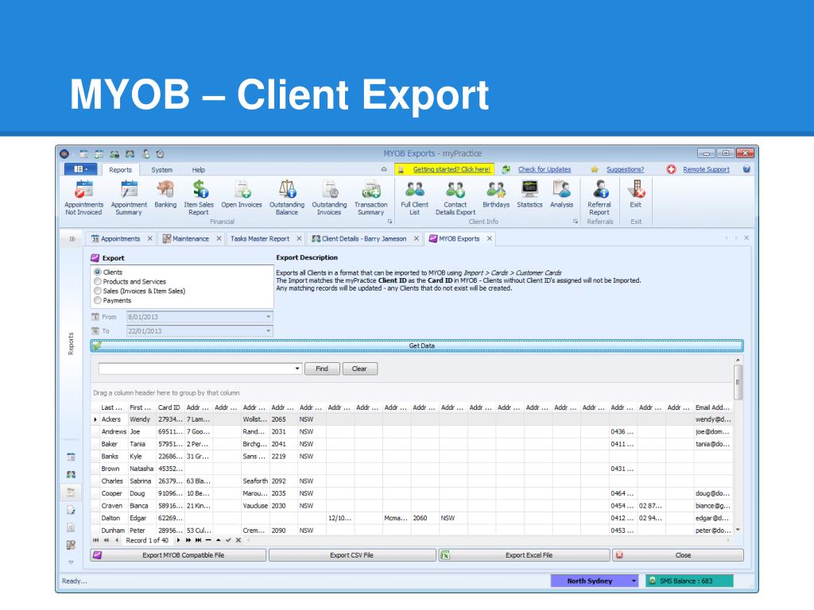Image resolution: width=814 pixels, height=610 pixels.
Task: Select the Clients export option
Action: coord(108,272)
